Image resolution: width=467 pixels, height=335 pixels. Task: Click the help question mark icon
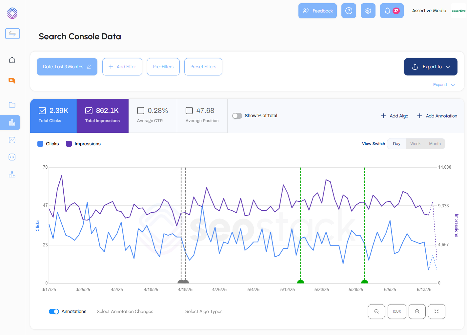click(349, 11)
